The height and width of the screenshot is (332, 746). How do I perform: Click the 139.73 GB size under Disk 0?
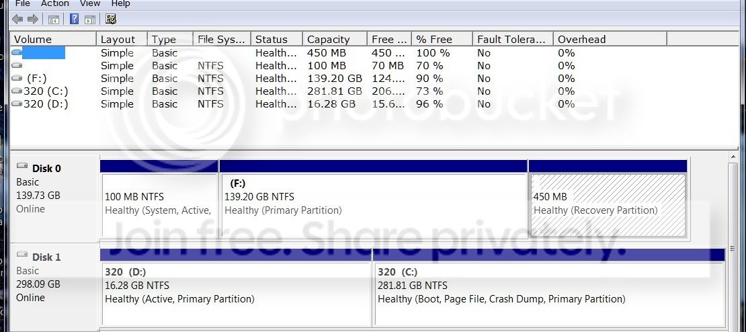tap(38, 196)
